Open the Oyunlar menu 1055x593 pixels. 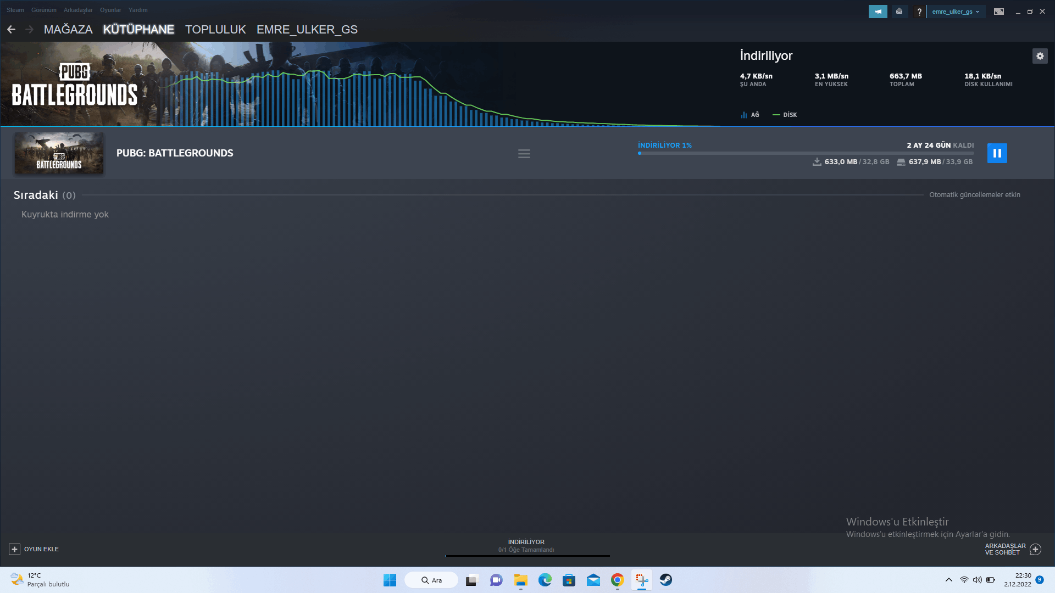click(110, 10)
